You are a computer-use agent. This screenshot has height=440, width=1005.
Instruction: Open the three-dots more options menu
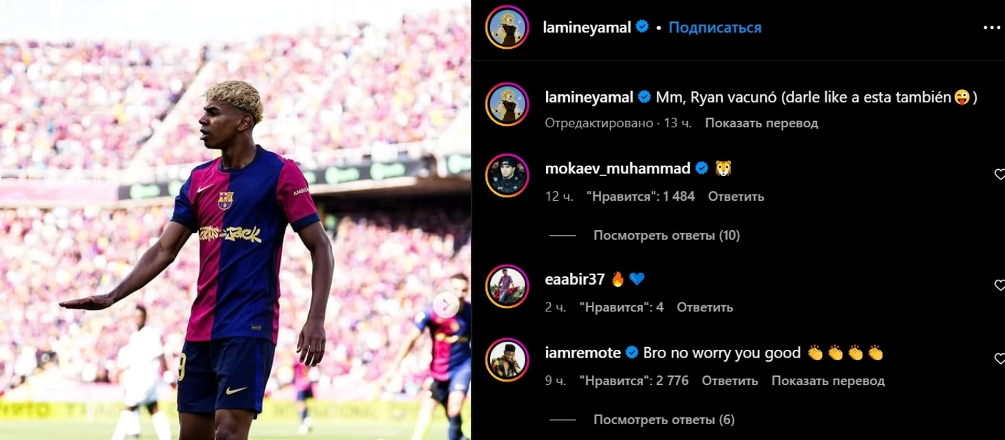pyautogui.click(x=991, y=28)
